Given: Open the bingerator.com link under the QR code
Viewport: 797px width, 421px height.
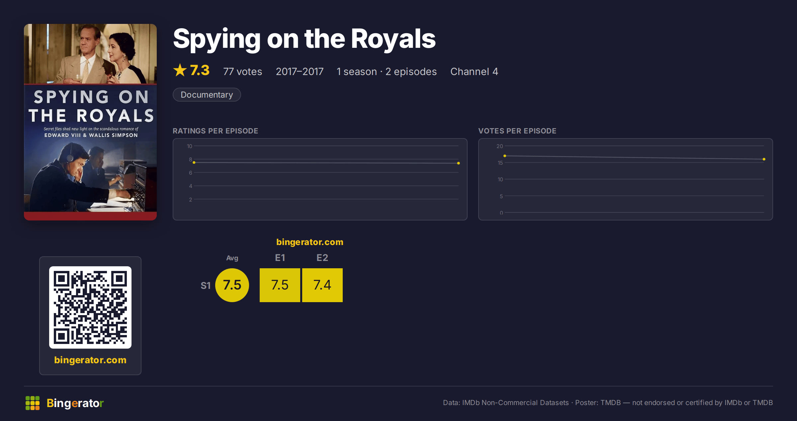Looking at the screenshot, I should tap(90, 360).
